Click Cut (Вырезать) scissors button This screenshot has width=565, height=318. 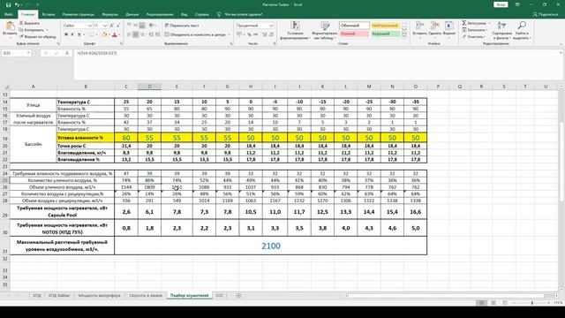tap(29, 23)
